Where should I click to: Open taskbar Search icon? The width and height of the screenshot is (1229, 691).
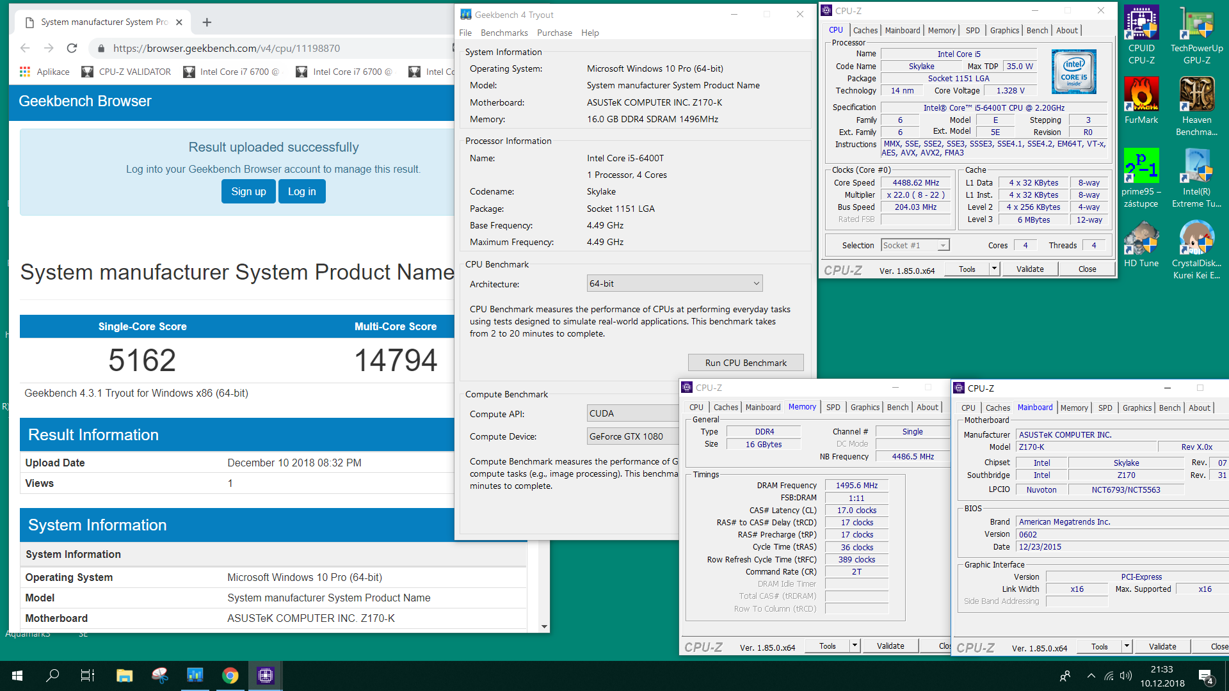tap(52, 675)
